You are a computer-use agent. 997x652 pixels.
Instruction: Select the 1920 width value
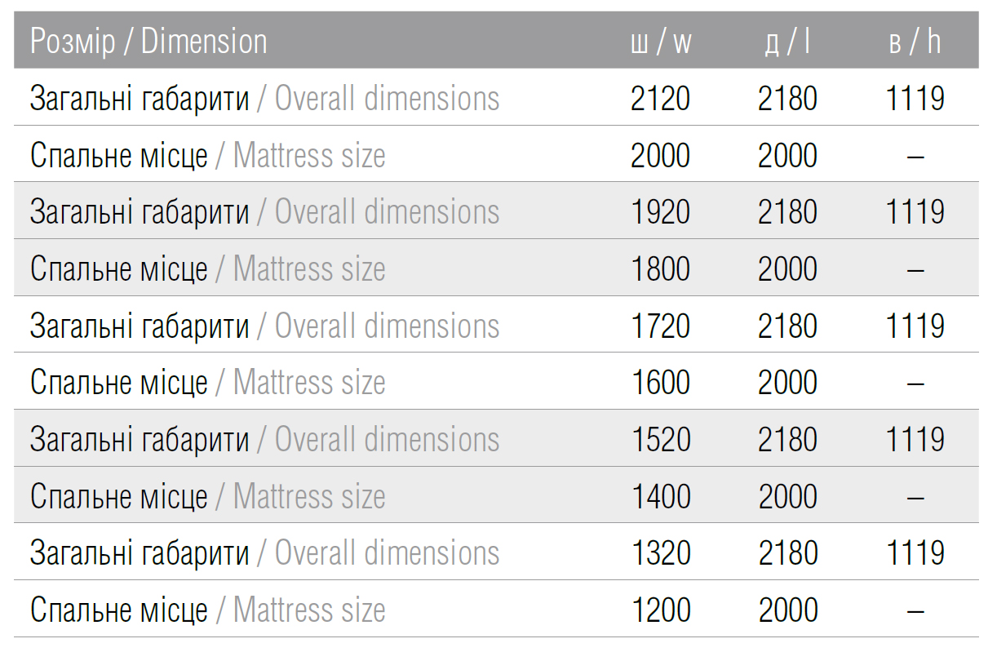coord(661,212)
